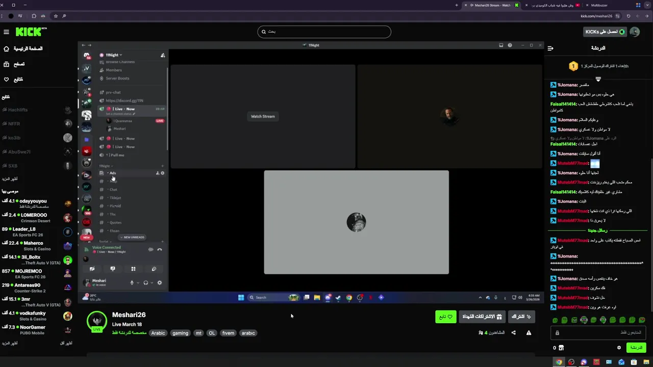Open recommended channel LOMEROOO

37,218
